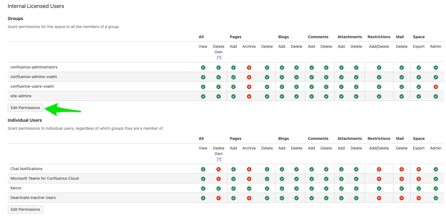Click red Mail Delete icon for Chat Notifications
Screen dimensions: 446x216
(401, 169)
